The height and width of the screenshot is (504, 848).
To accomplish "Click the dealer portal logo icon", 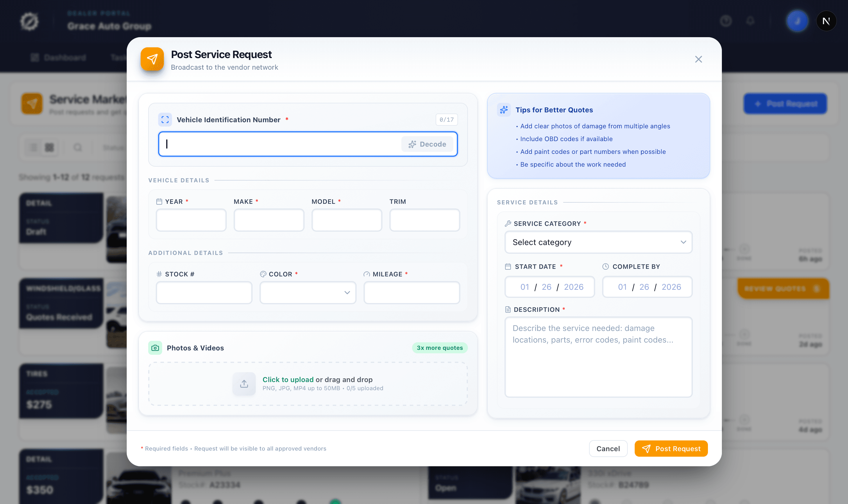I will pyautogui.click(x=29, y=21).
